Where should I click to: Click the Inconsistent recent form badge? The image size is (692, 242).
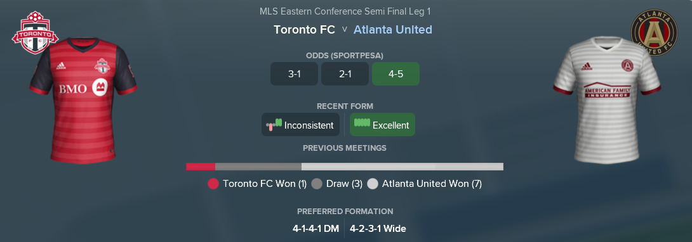(x=300, y=125)
